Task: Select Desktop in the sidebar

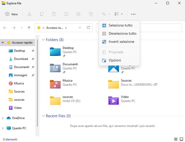Action: tap(19, 51)
